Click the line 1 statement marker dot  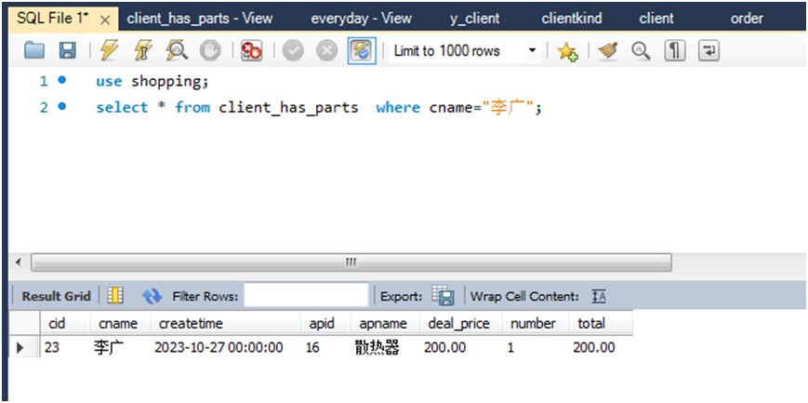[62, 80]
